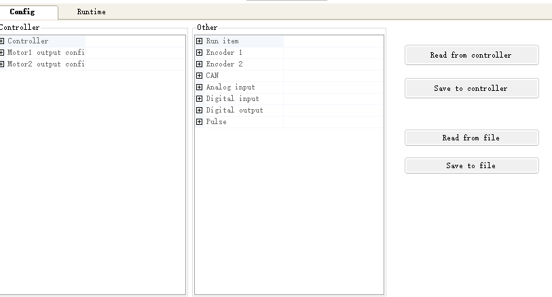Open the Config tab
Viewport: 552px width, 297px height.
[22, 12]
